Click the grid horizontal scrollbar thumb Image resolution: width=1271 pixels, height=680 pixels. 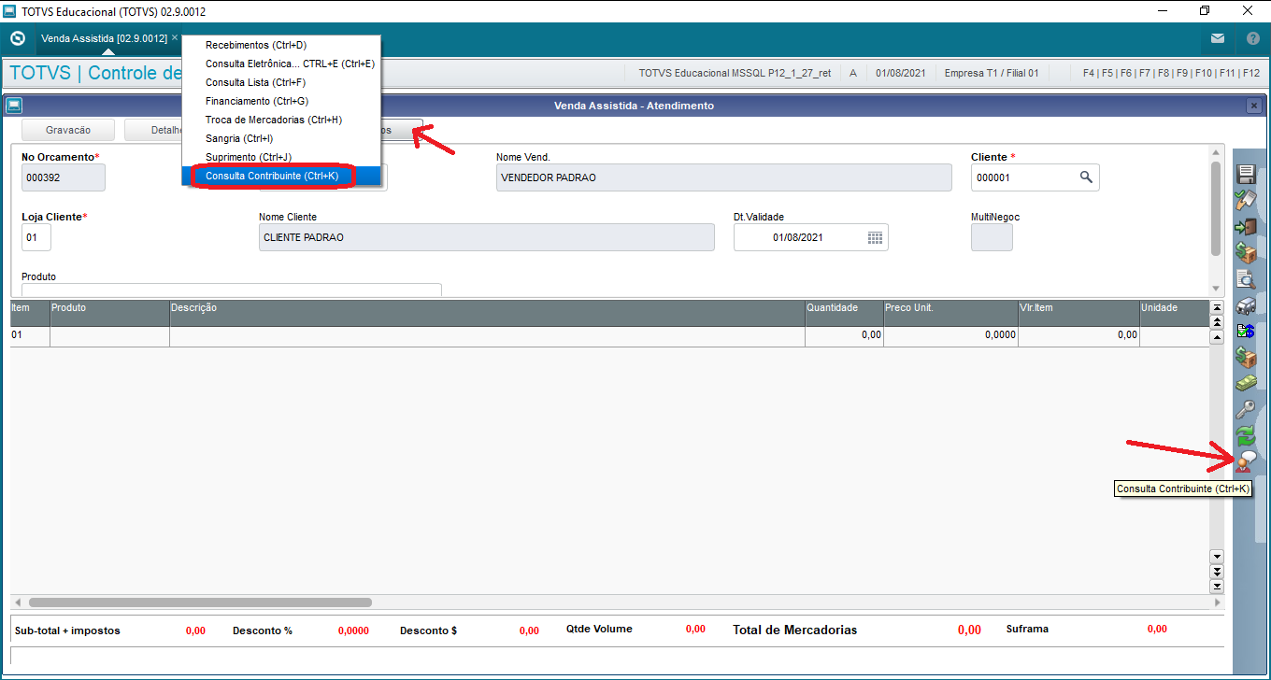pos(200,602)
